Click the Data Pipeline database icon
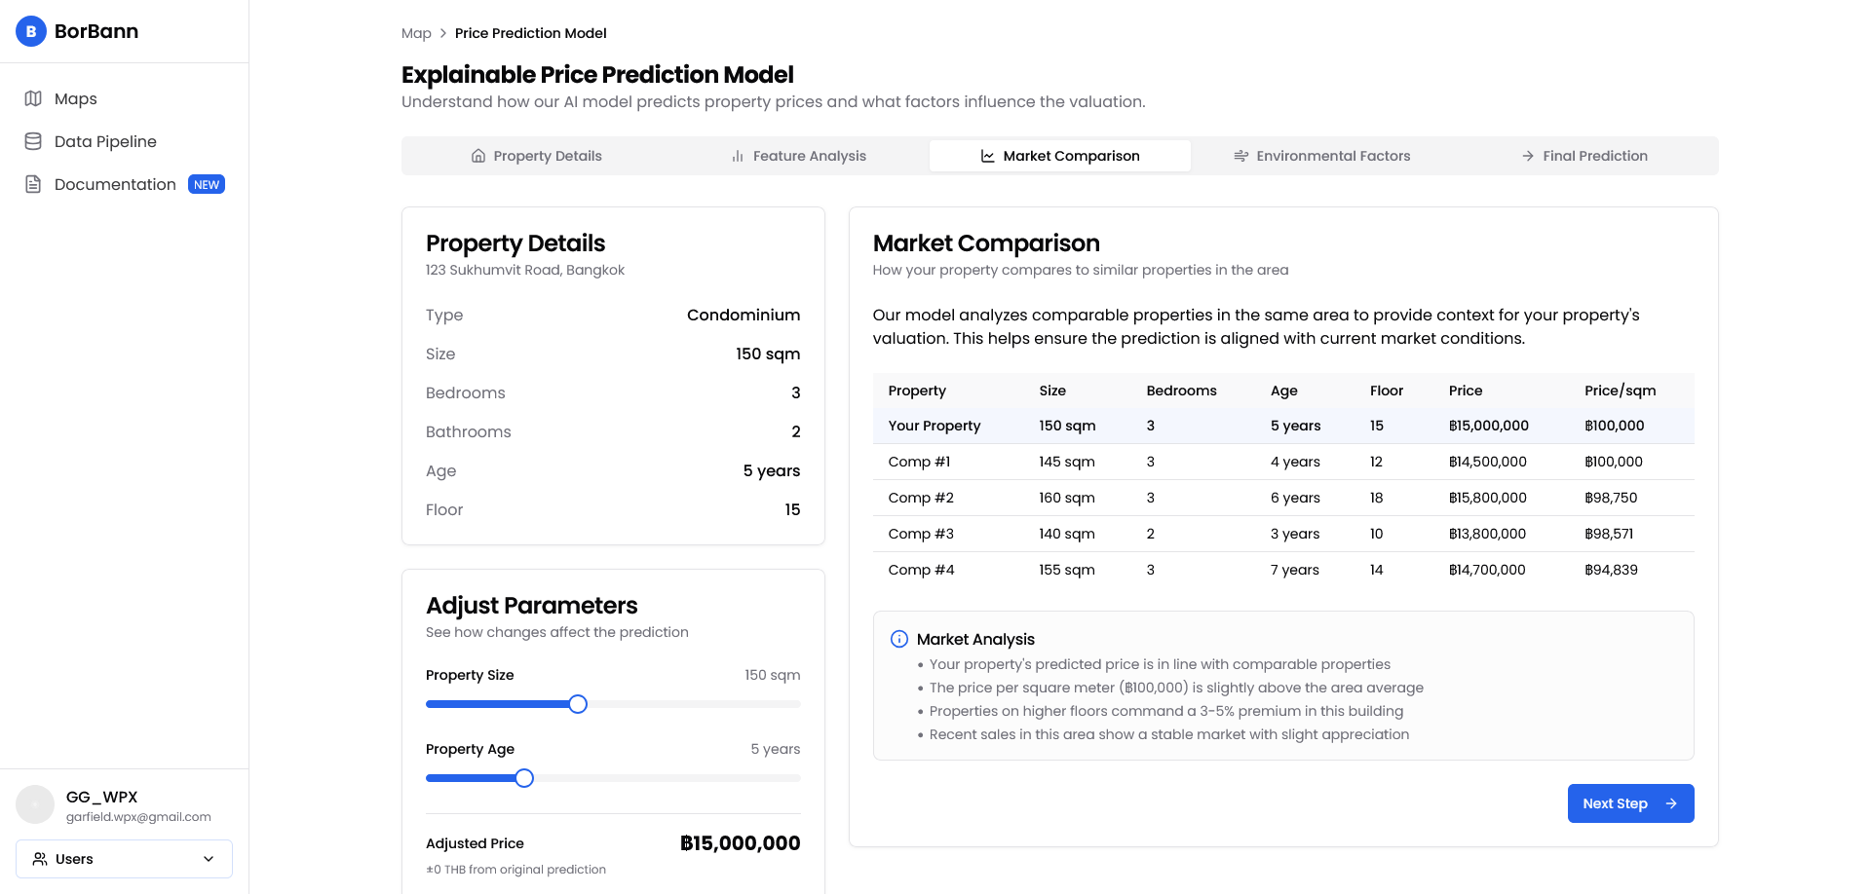 coord(33,141)
